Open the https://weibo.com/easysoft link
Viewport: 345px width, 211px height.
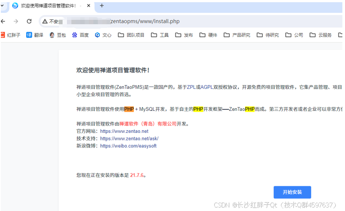point(128,146)
